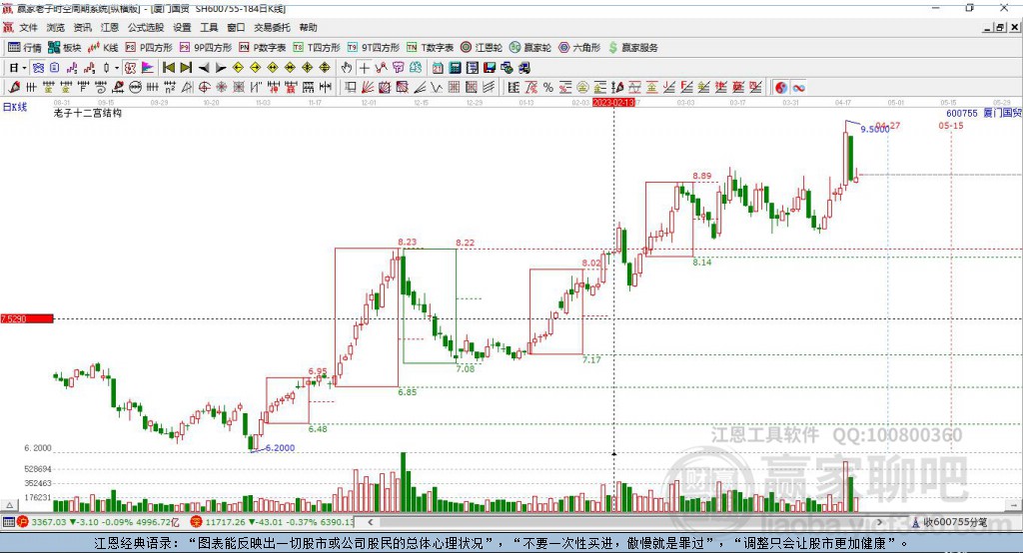Open the 交易委托 menu

(272, 27)
